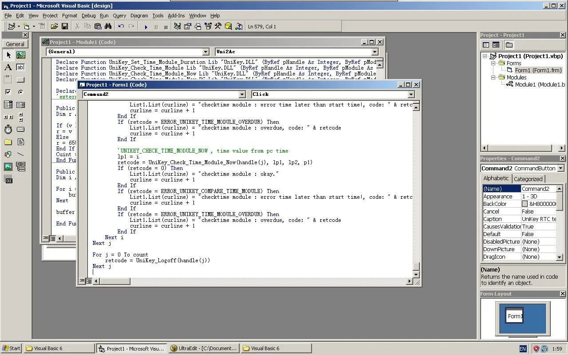Image resolution: width=568 pixels, height=355 pixels.
Task: Click the Open Project folder icon
Action: [x=54, y=27]
